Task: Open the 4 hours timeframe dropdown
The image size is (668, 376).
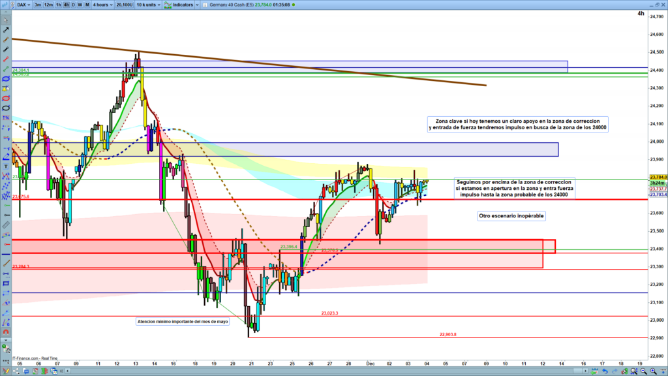Action: click(102, 5)
